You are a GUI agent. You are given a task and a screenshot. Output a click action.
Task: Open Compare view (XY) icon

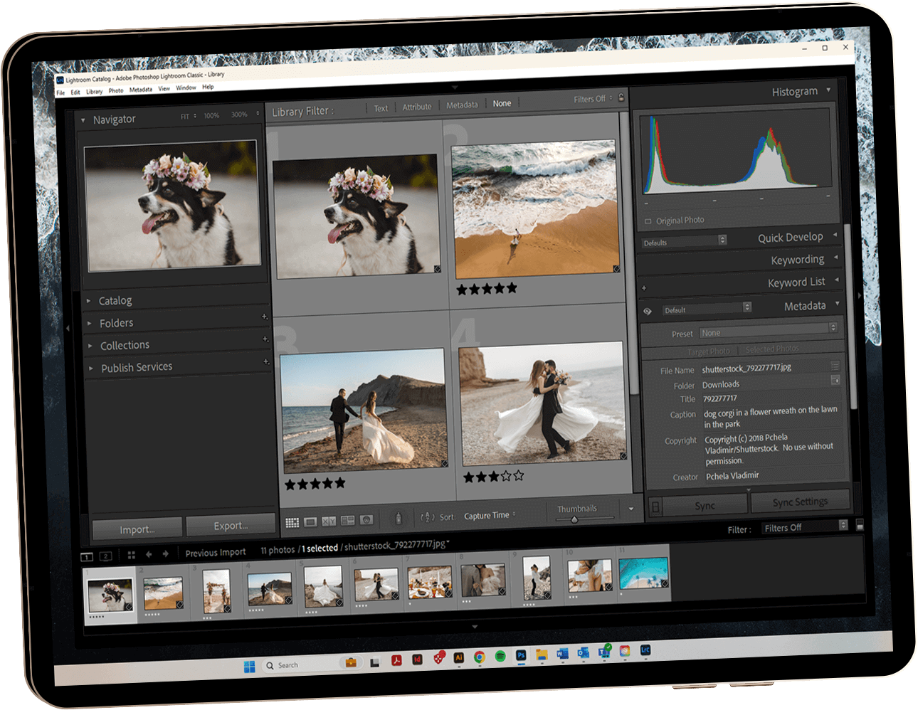pos(329,521)
